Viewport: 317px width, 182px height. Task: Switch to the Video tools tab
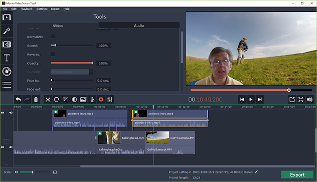[58, 26]
